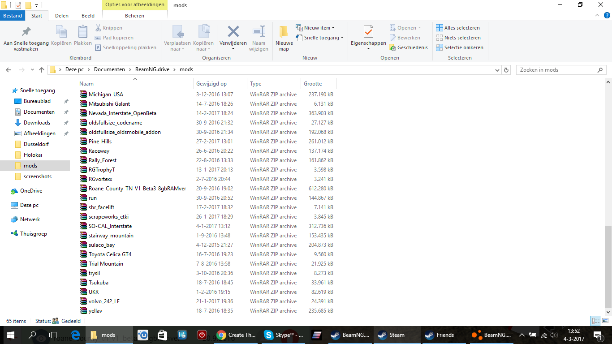Open Netwerk in the navigation pane
This screenshot has width=612, height=344.
tap(30, 219)
